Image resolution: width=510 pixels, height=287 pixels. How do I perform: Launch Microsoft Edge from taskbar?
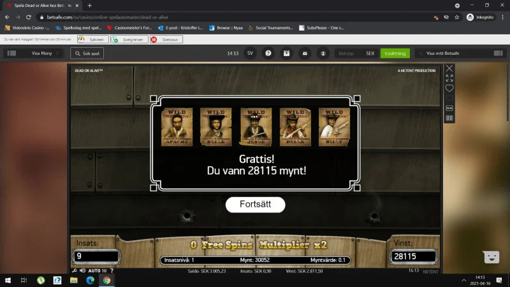tap(90, 280)
